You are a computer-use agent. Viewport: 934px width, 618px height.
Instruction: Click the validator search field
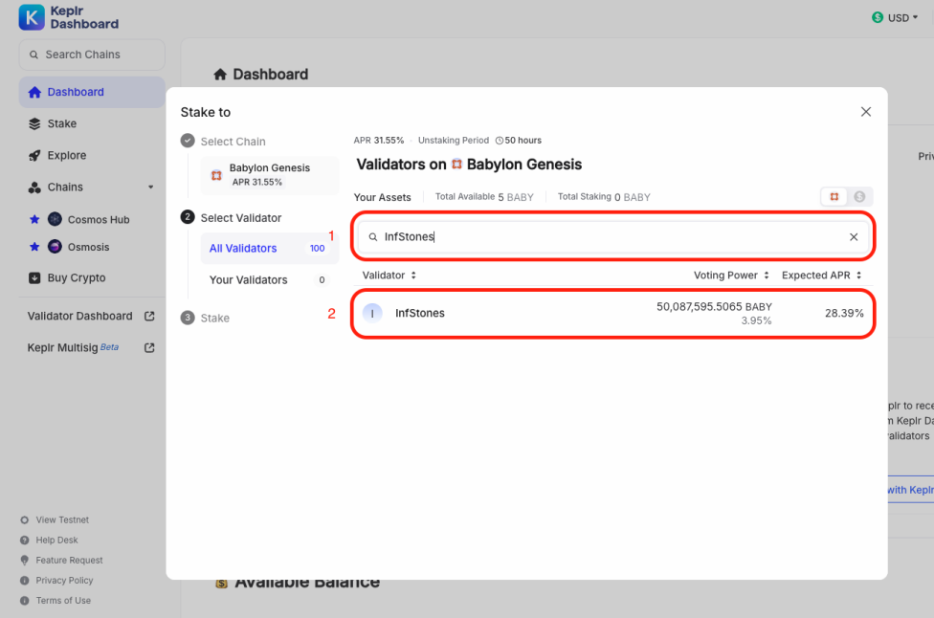tap(612, 237)
